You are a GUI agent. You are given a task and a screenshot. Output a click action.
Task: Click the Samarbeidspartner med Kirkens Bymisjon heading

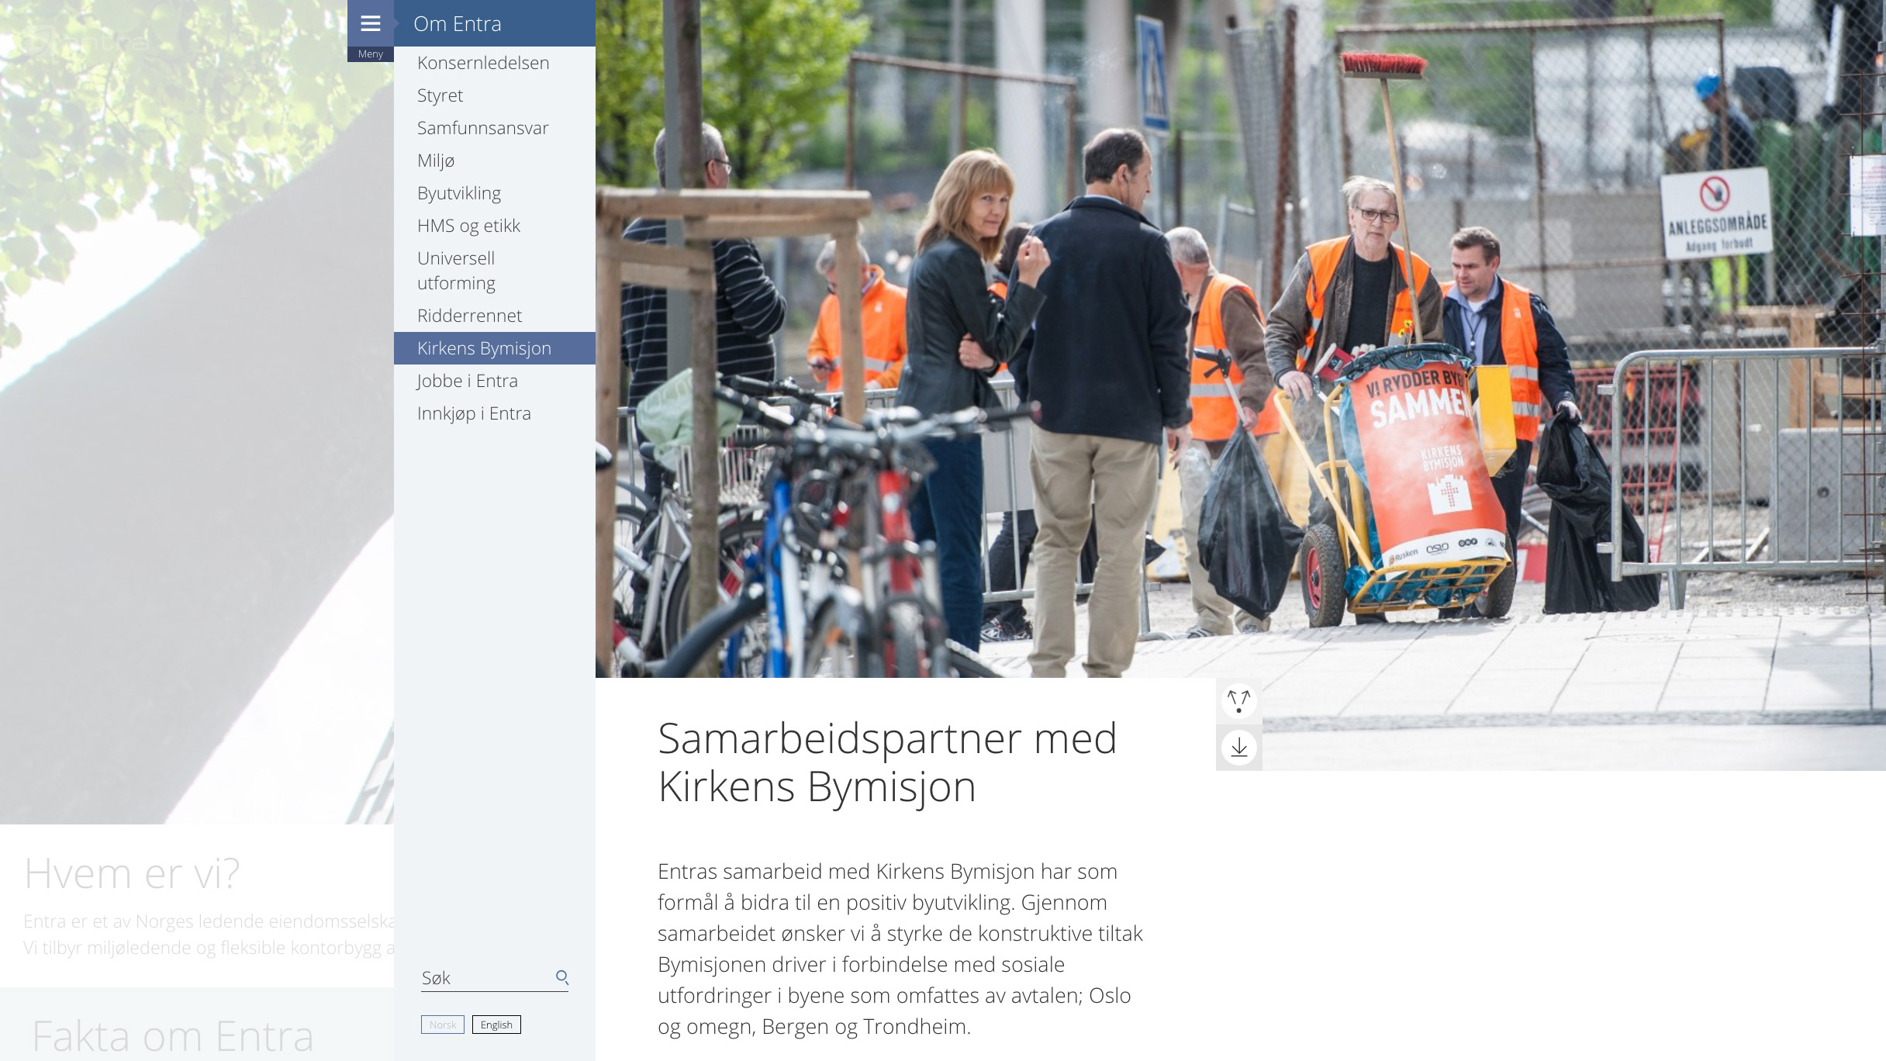pos(887,762)
